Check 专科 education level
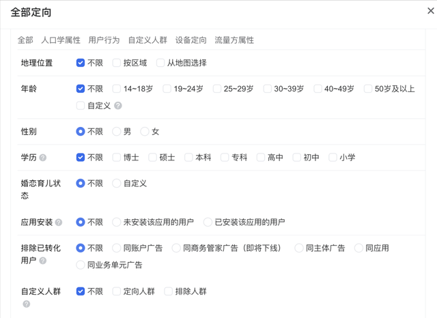 (x=225, y=158)
